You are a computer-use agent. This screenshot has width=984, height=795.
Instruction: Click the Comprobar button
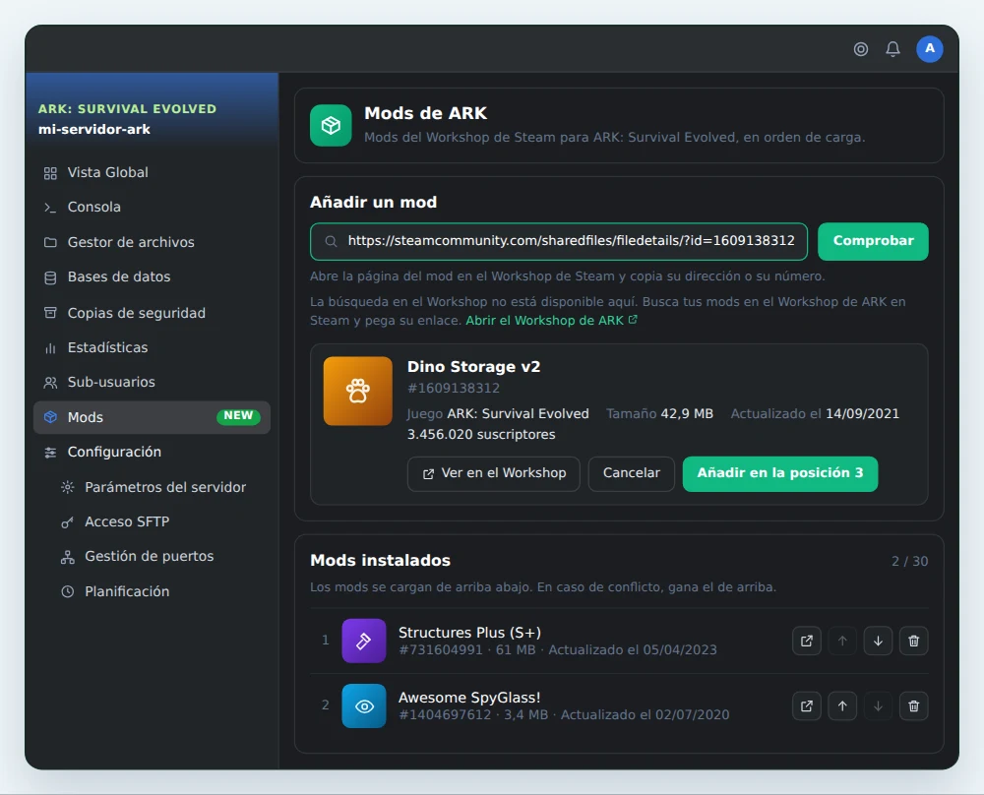(x=873, y=242)
